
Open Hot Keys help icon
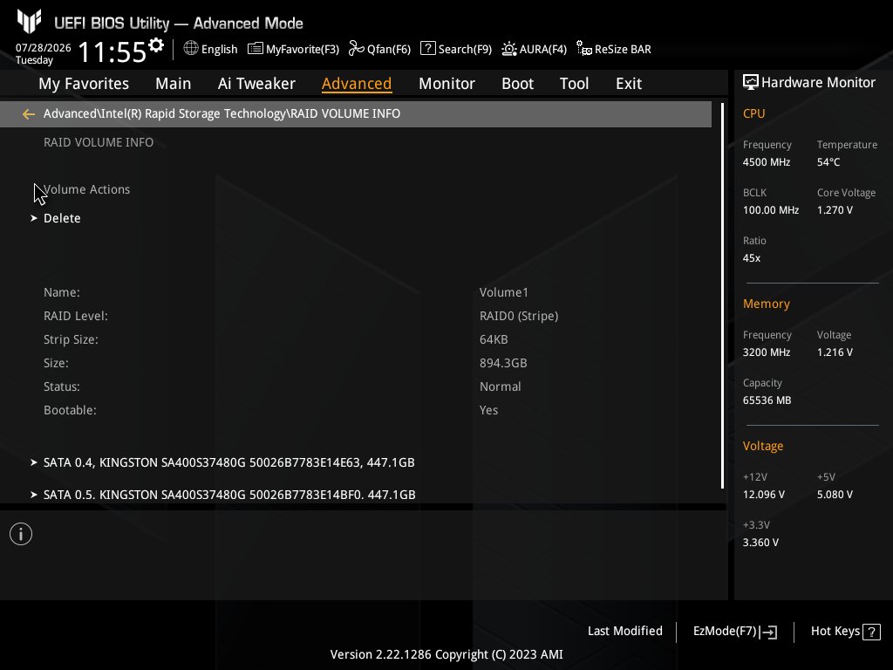click(871, 632)
